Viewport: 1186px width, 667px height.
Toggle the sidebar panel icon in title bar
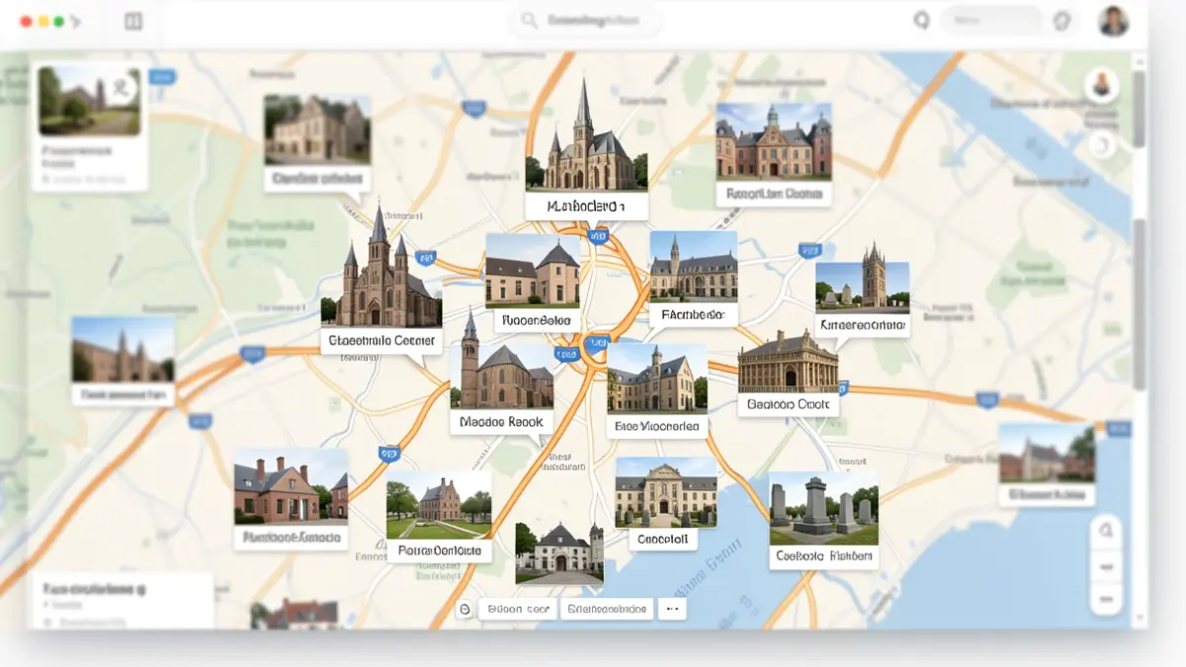click(133, 21)
